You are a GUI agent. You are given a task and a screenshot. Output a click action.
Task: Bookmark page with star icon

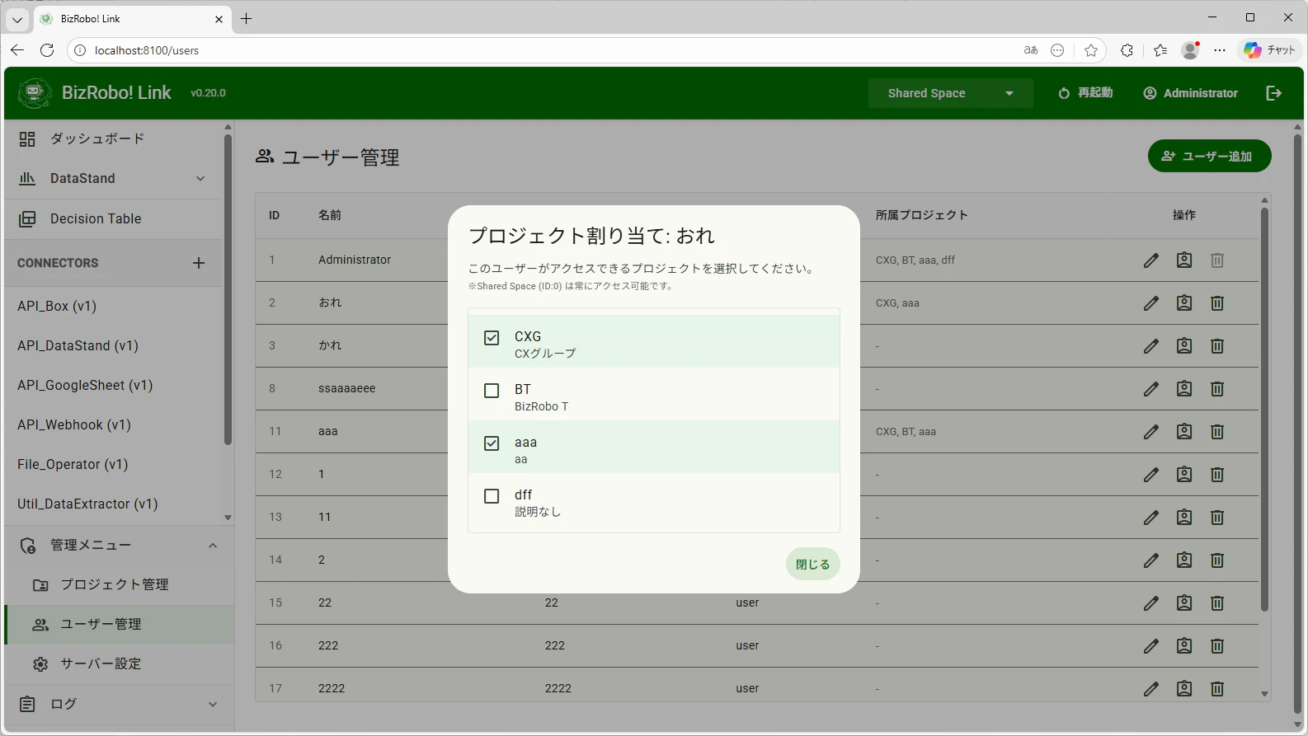point(1091,50)
